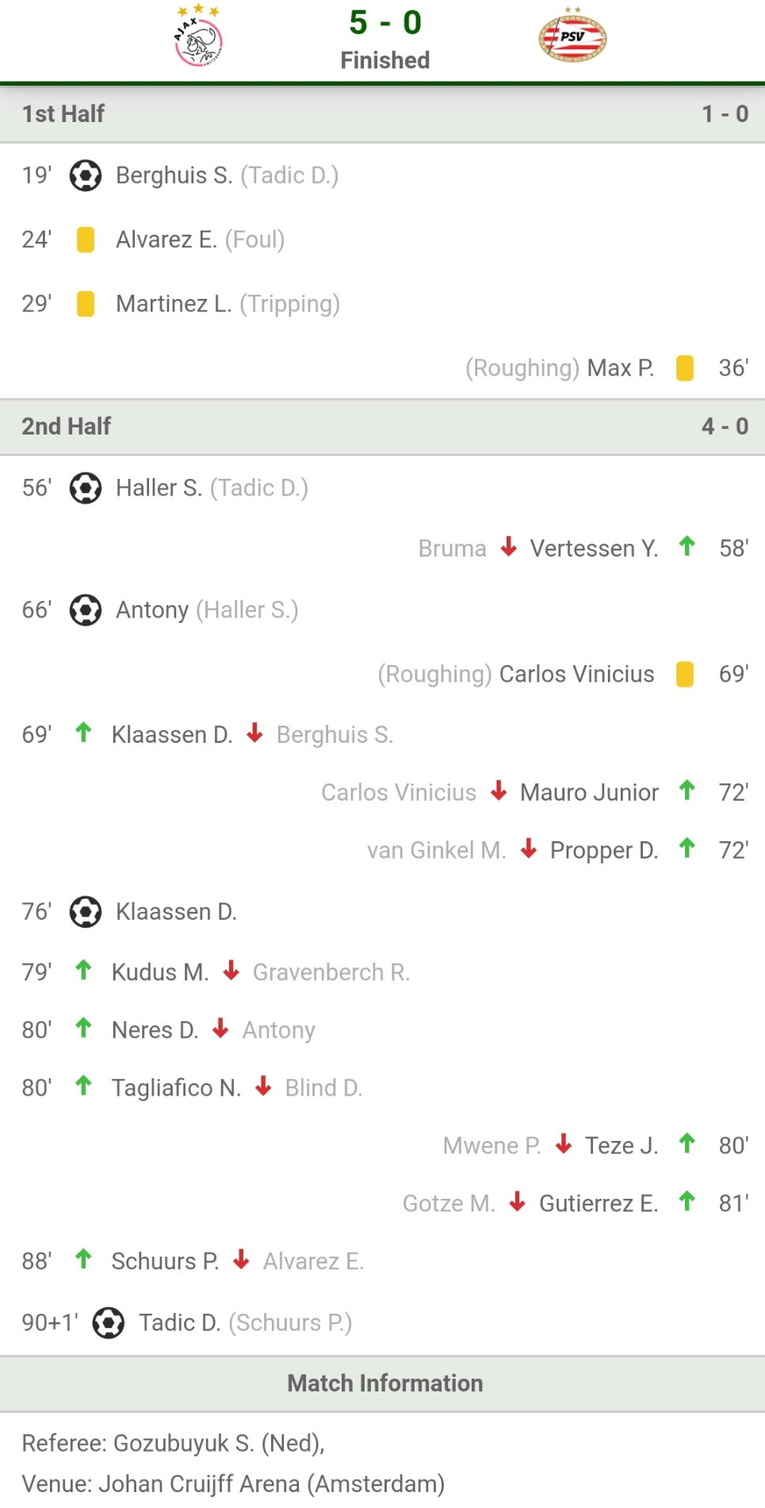Screen dimensions: 765x1508
Task: Click the green arrow next to Kudus M.
Action: point(83,970)
